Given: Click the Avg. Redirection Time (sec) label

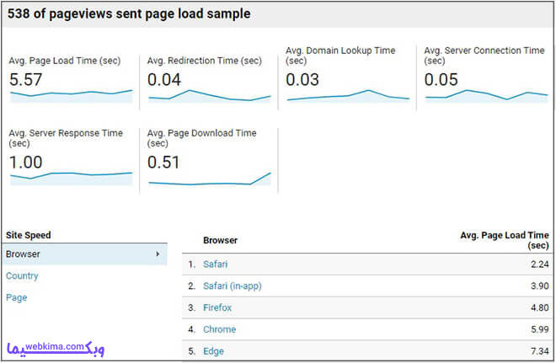Looking at the screenshot, I should click(x=205, y=61).
